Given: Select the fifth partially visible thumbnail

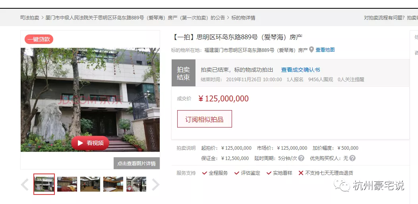Looking at the screenshot, I should [x=136, y=184].
